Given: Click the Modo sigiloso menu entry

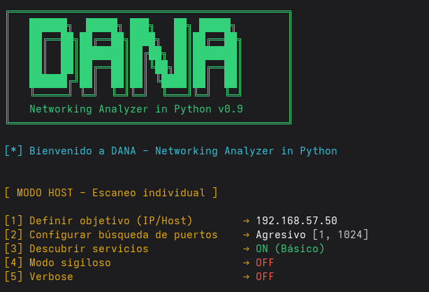Looking at the screenshot, I should click(70, 263).
